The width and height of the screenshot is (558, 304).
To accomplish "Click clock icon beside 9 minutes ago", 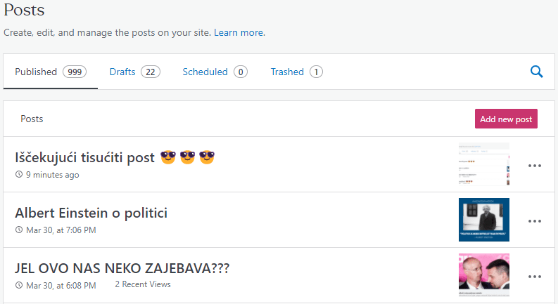I will click(19, 175).
